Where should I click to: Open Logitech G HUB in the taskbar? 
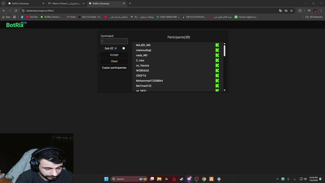tap(167, 179)
